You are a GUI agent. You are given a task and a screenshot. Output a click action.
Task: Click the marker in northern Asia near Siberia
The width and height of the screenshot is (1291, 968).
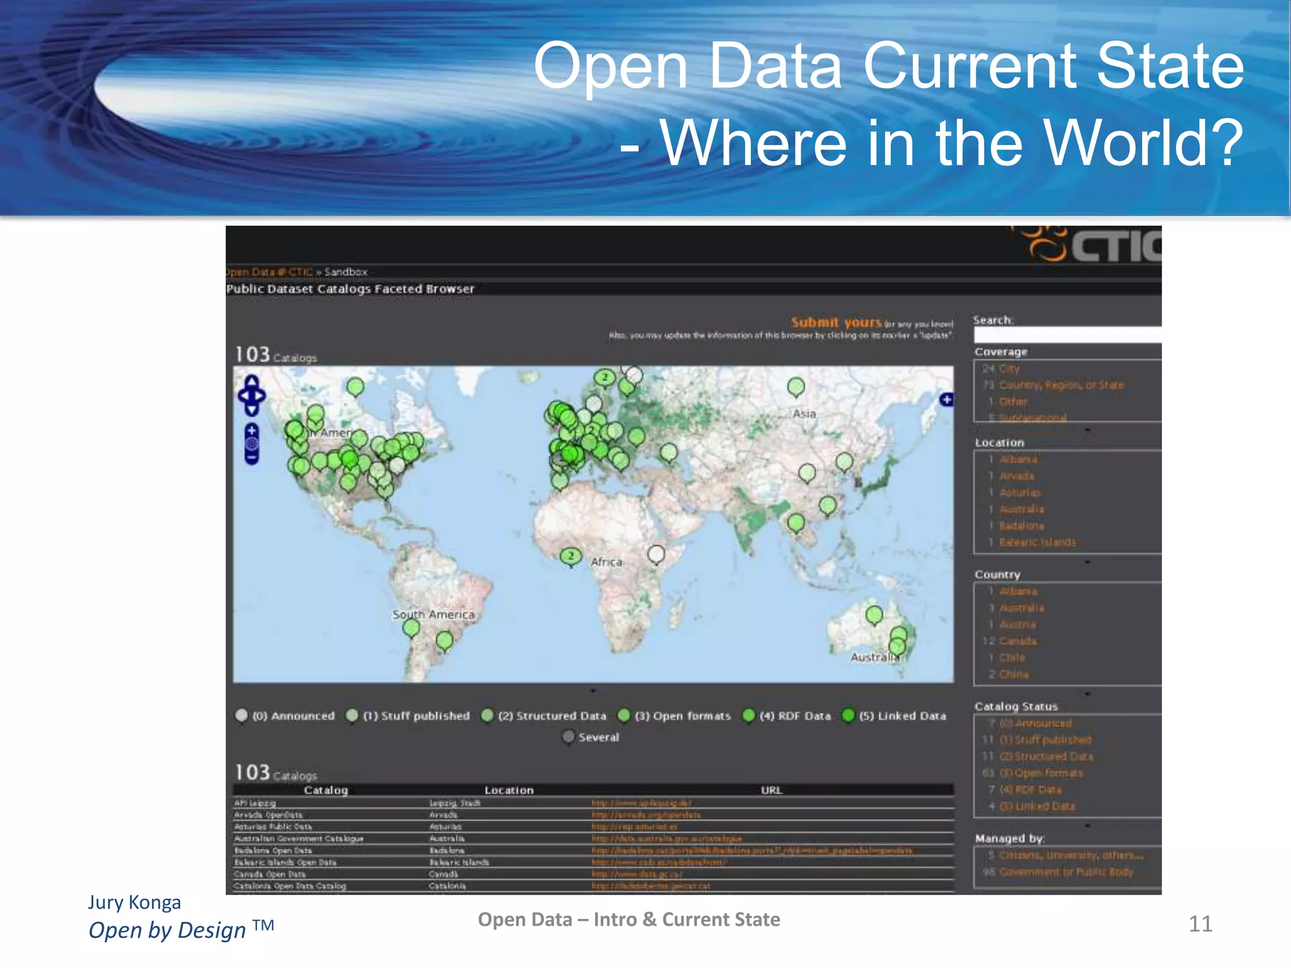coord(796,387)
